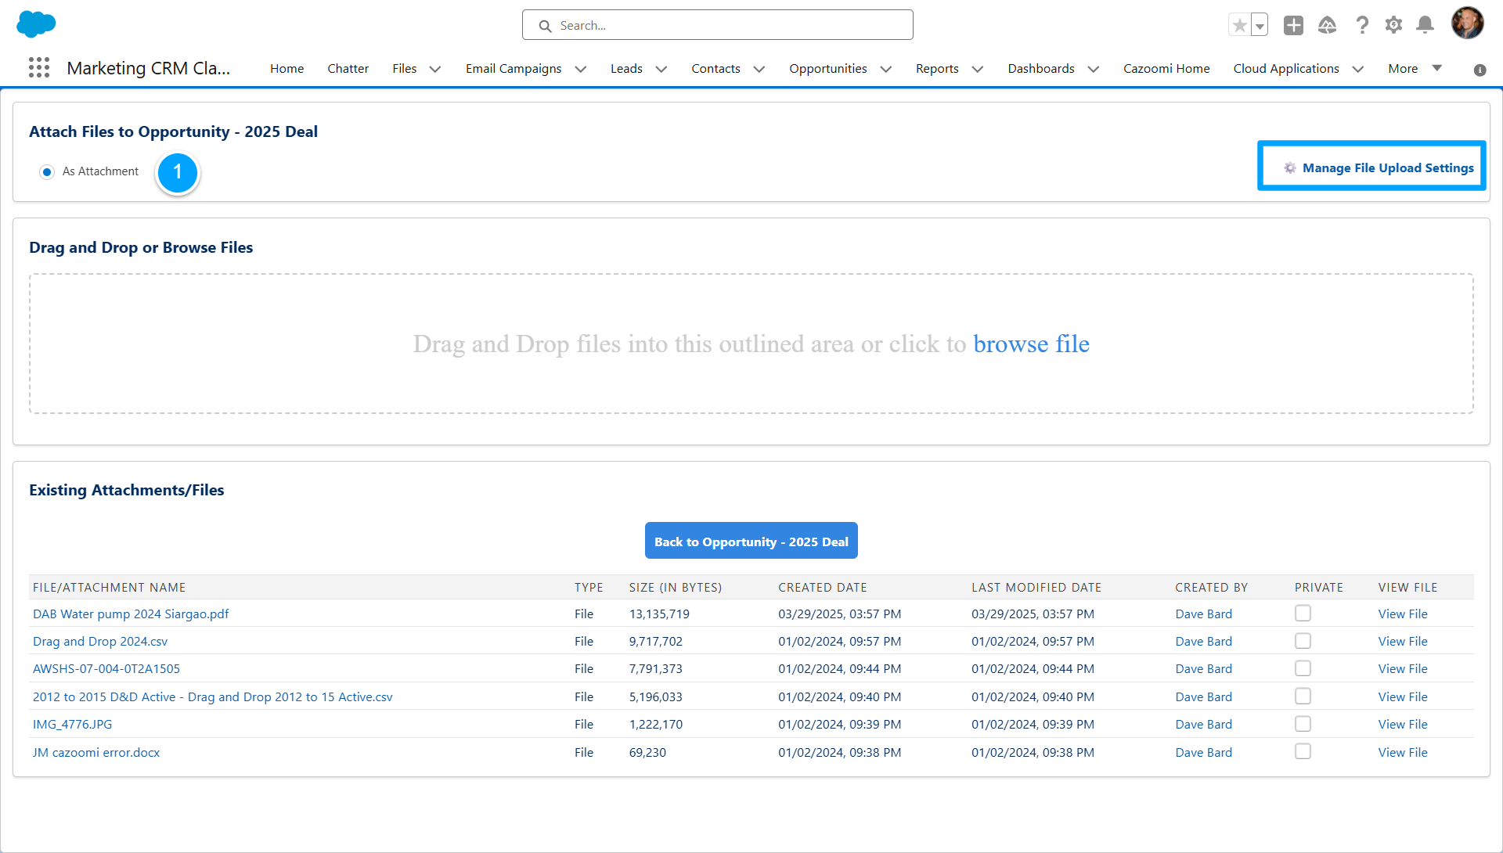Click the Favorites star icon
The image size is (1503, 853).
[1239, 26]
